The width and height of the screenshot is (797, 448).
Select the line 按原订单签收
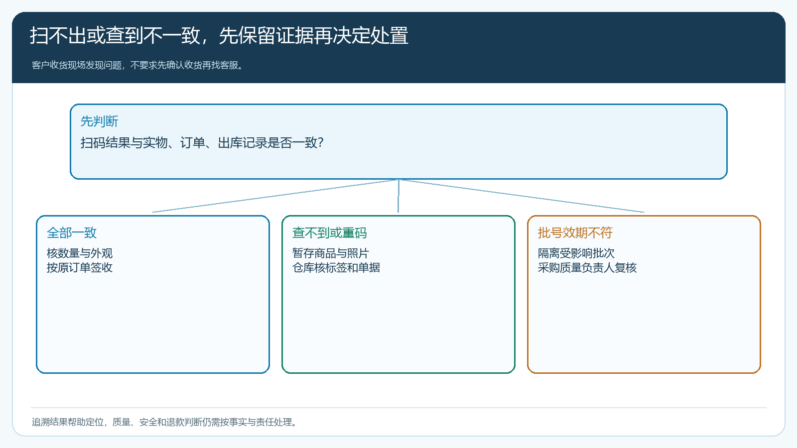click(x=80, y=268)
